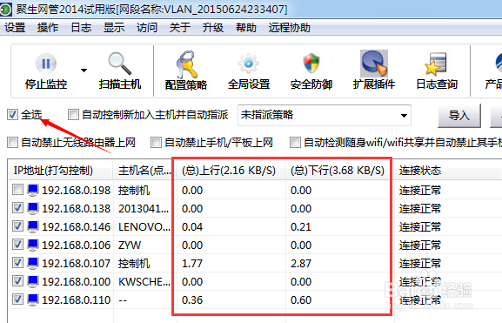Uncheck the box for 192.168.0.106
502x323 pixels.
coord(17,244)
